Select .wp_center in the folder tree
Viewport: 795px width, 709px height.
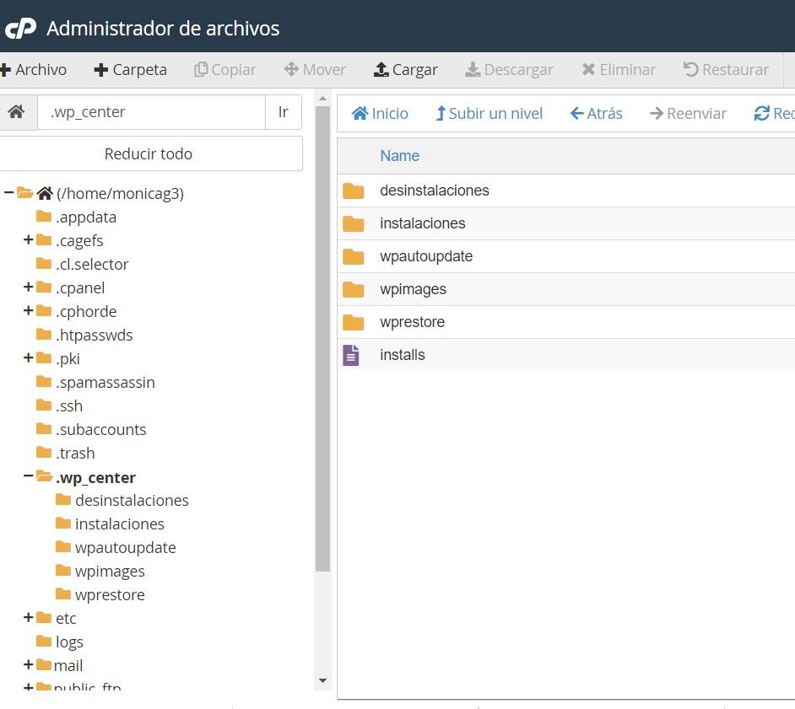pyautogui.click(x=96, y=477)
